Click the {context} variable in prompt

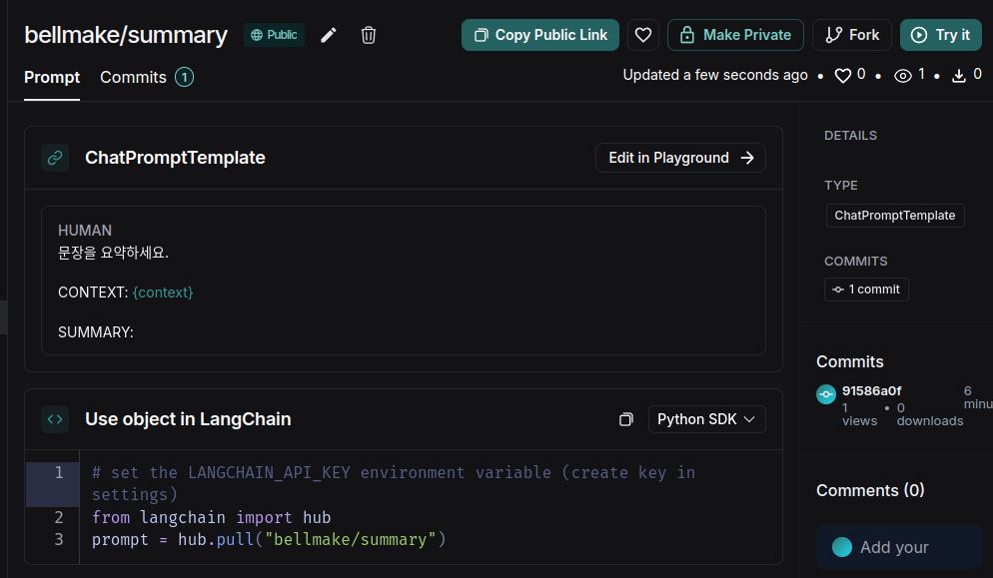[x=163, y=292]
